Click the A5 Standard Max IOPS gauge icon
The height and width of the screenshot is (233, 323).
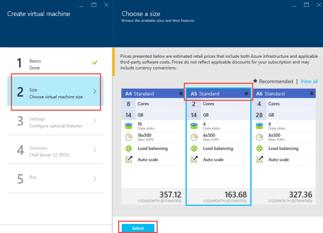(194, 137)
